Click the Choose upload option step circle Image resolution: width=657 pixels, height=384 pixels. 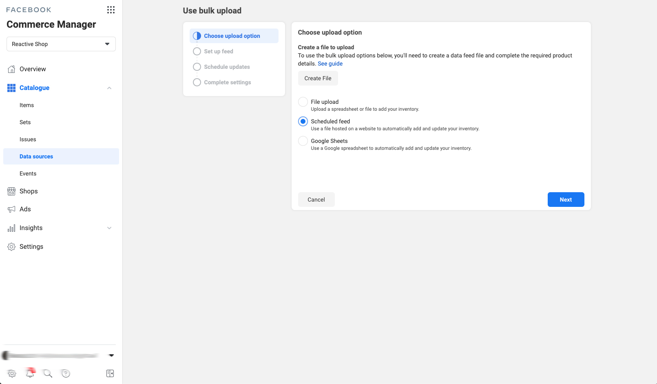(197, 36)
